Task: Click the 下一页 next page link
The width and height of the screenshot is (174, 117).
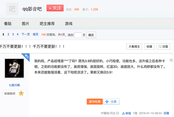Action: [26, 34]
